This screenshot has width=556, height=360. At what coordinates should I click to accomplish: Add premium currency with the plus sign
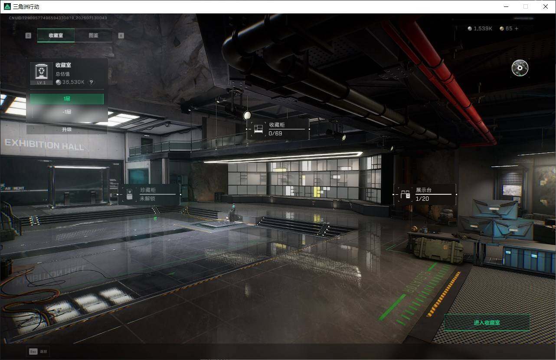(516, 29)
